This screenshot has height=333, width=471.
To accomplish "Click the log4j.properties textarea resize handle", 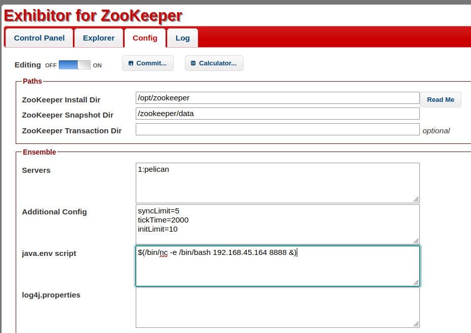I will (x=416, y=324).
